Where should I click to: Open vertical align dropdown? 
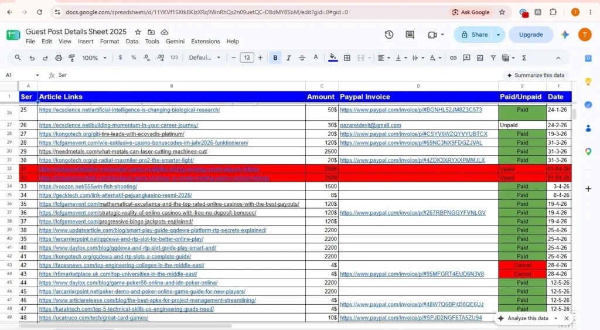[401, 58]
